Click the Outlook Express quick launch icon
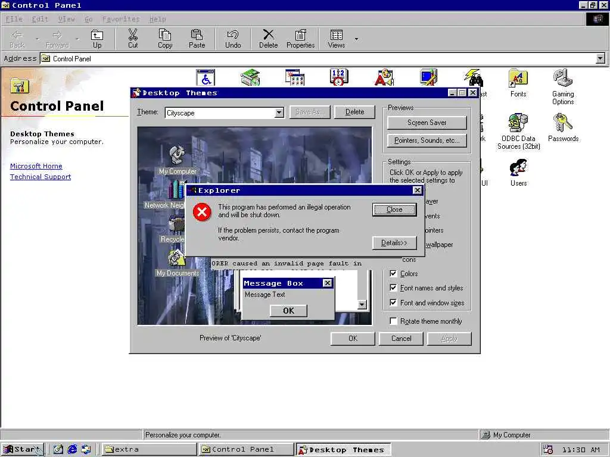Viewport: 610px width, 457px height. pos(86,449)
